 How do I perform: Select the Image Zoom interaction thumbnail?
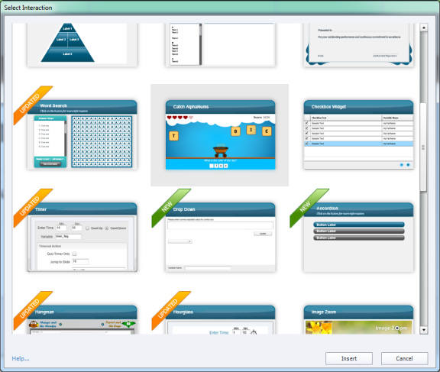click(x=358, y=320)
